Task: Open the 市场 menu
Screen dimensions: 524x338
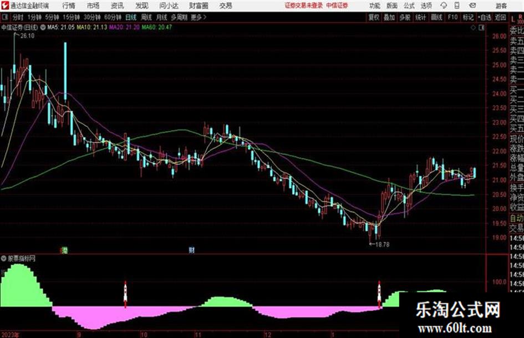Action: click(x=93, y=6)
